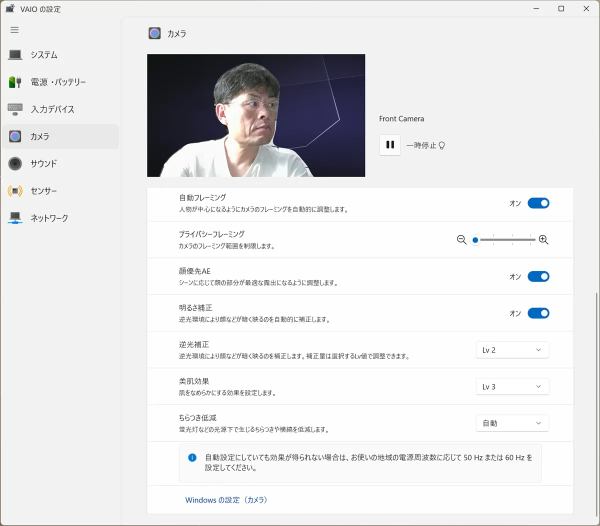Open the ちらつき低減 自動 dropdown
Image resolution: width=600 pixels, height=526 pixels.
click(x=512, y=423)
